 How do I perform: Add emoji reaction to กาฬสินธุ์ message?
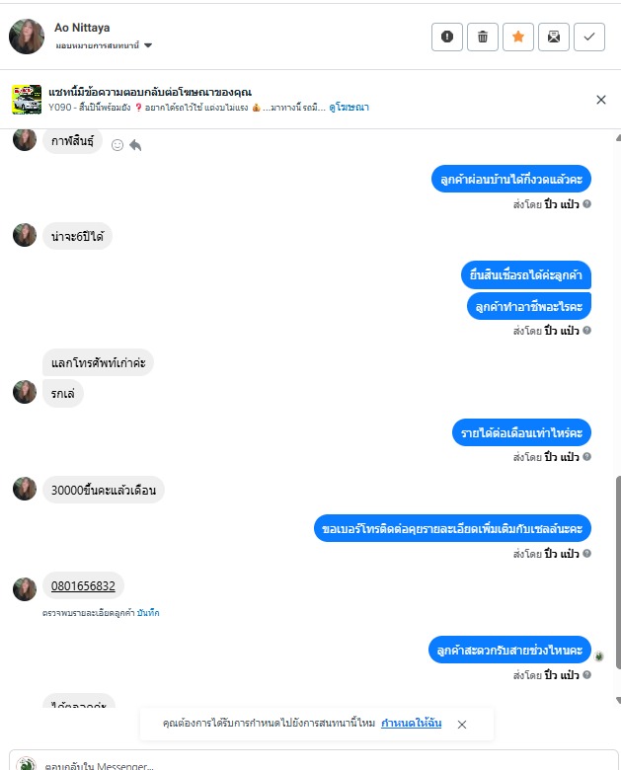point(117,145)
